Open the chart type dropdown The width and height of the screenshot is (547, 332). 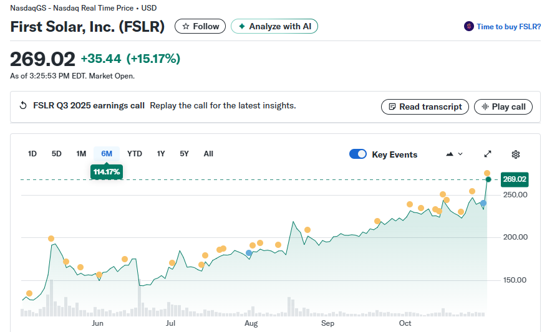pyautogui.click(x=454, y=154)
